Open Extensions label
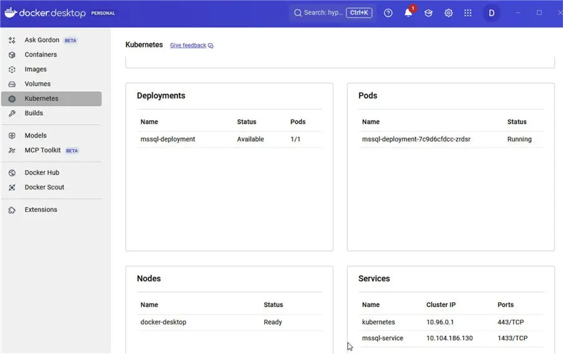Image resolution: width=563 pixels, height=354 pixels. [x=41, y=210]
